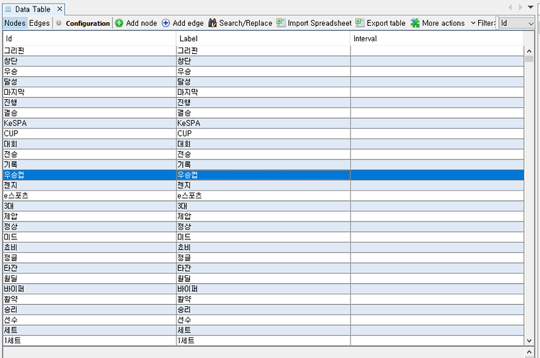Select Label cell 정상
The image size is (540, 358).
pyautogui.click(x=263, y=226)
